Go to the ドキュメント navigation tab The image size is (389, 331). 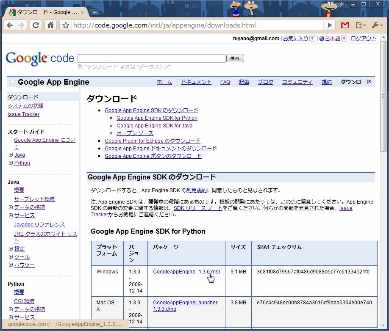(196, 82)
